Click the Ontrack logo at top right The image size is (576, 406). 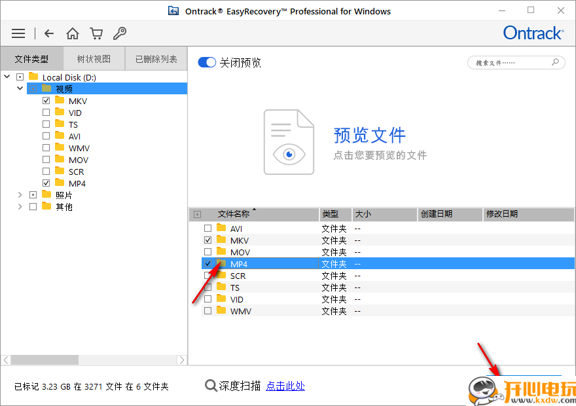pos(533,33)
